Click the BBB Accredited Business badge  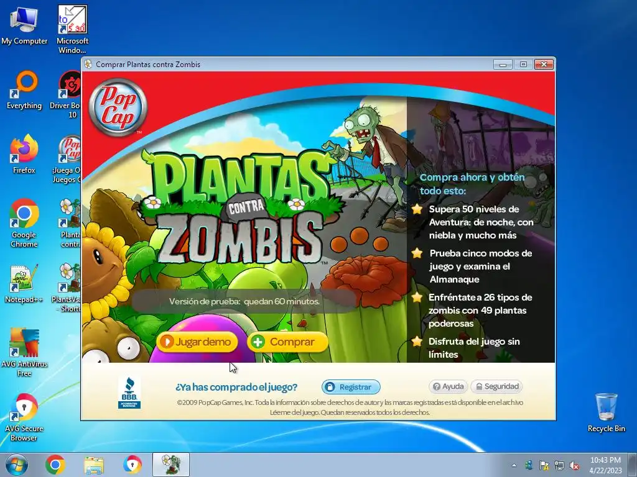(x=129, y=393)
